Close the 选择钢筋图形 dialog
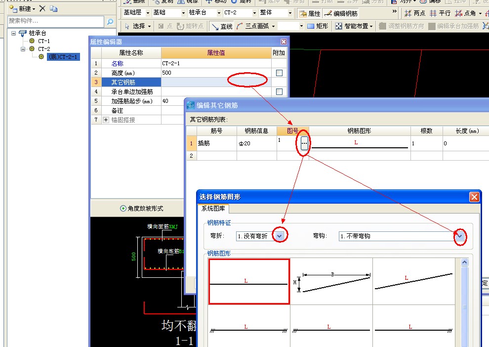Screen dimensions: 489x347 click(474, 197)
